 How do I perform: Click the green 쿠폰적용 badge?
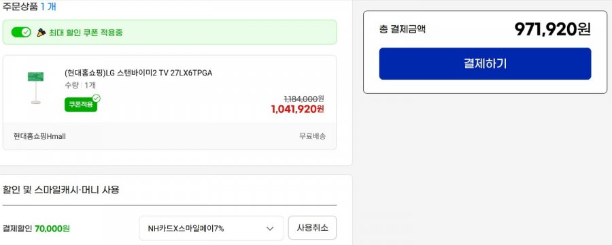(x=81, y=104)
